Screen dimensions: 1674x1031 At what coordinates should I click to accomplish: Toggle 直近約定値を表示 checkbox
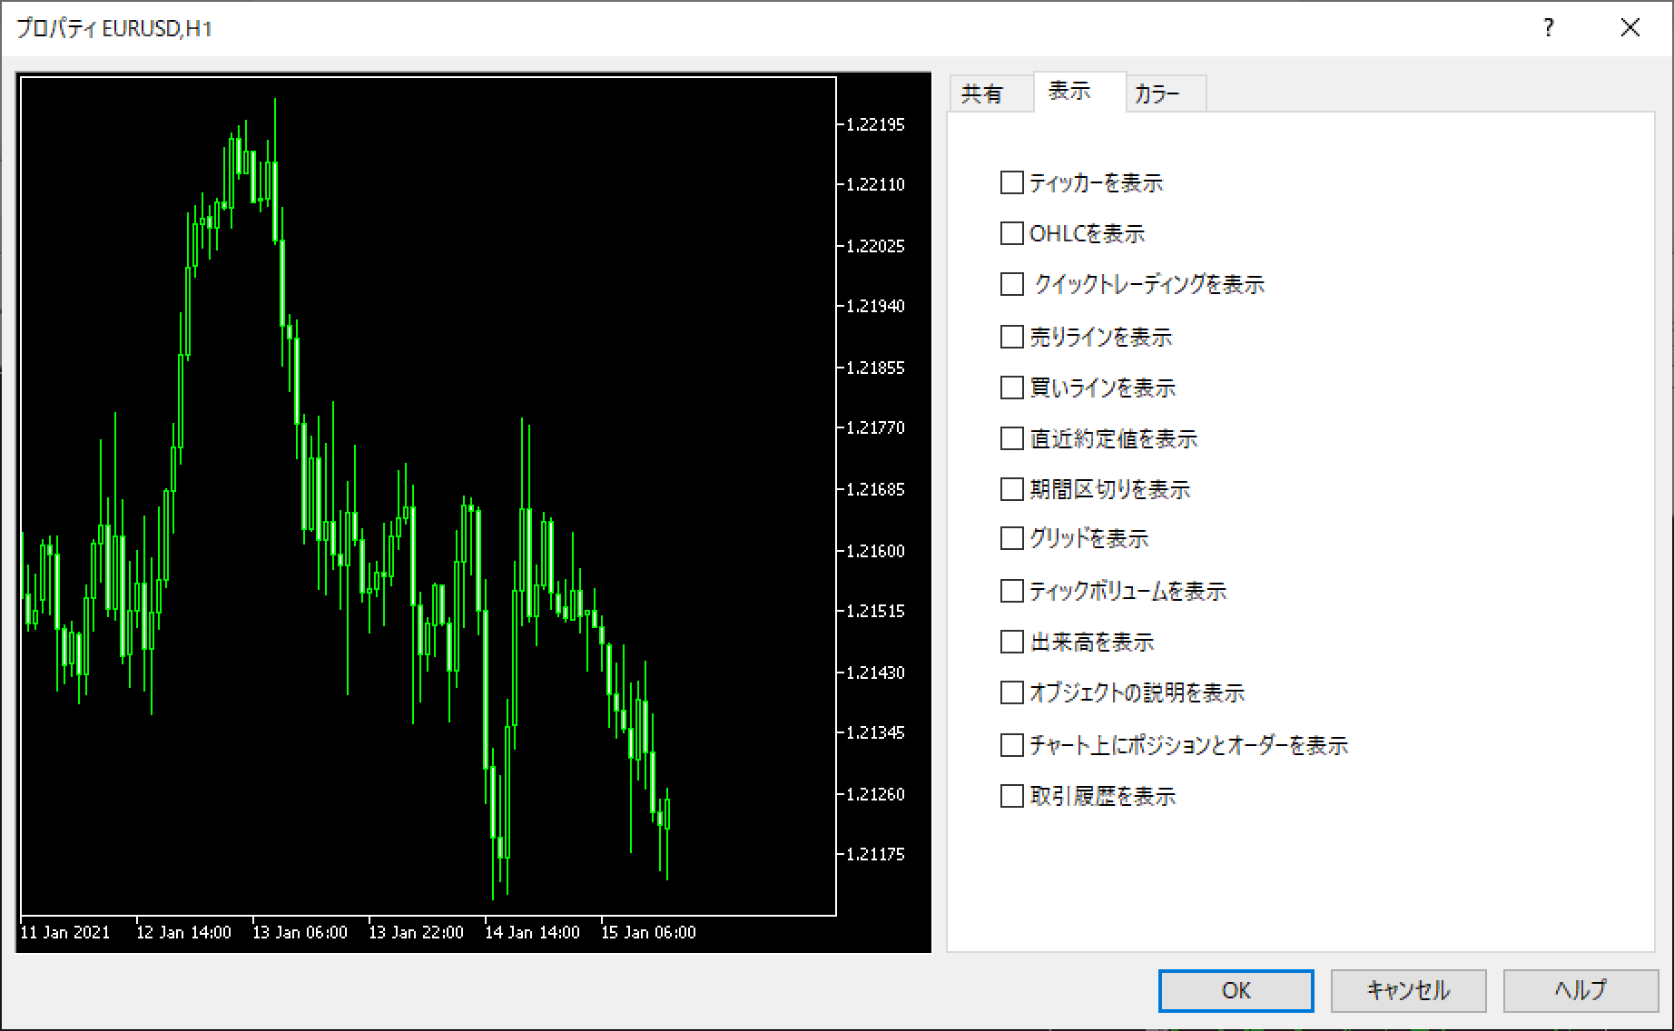pos(1011,439)
